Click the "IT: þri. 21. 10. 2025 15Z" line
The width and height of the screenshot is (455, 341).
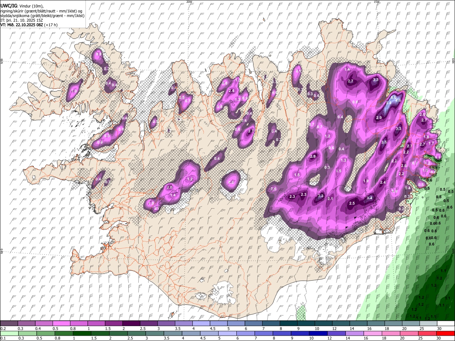point(21,20)
